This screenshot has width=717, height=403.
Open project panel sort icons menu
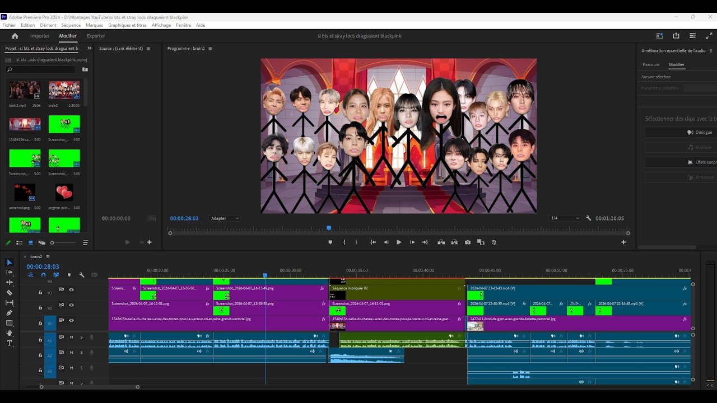click(x=86, y=243)
